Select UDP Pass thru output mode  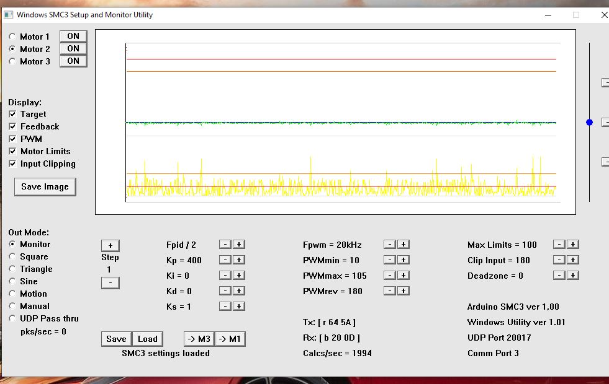point(12,319)
